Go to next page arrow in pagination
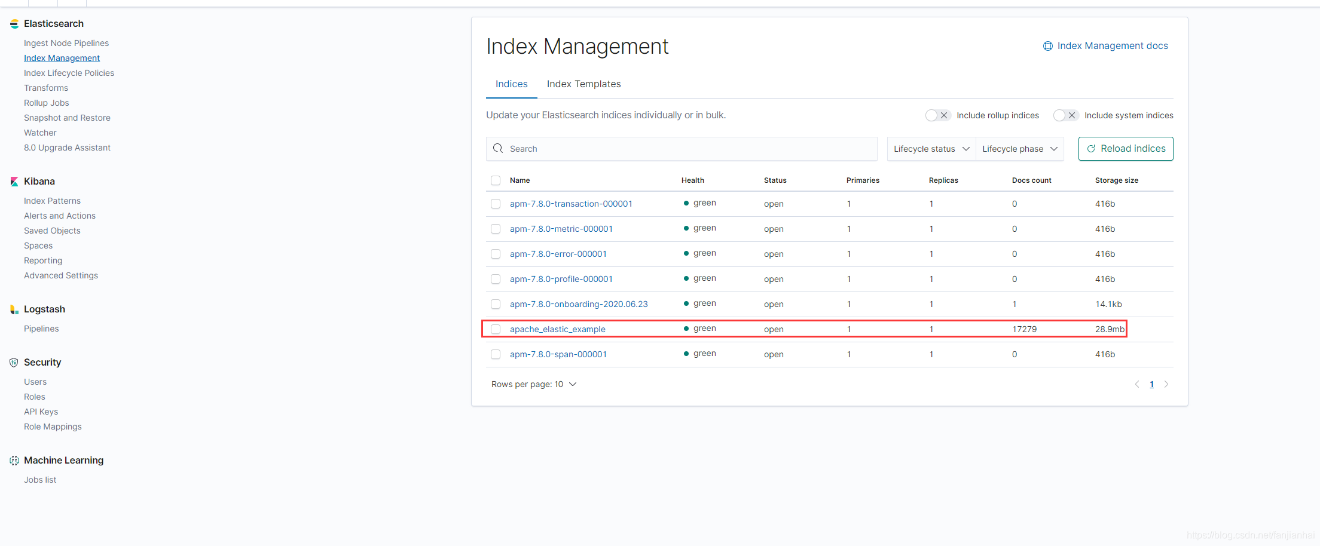This screenshot has width=1320, height=546. 1166,384
